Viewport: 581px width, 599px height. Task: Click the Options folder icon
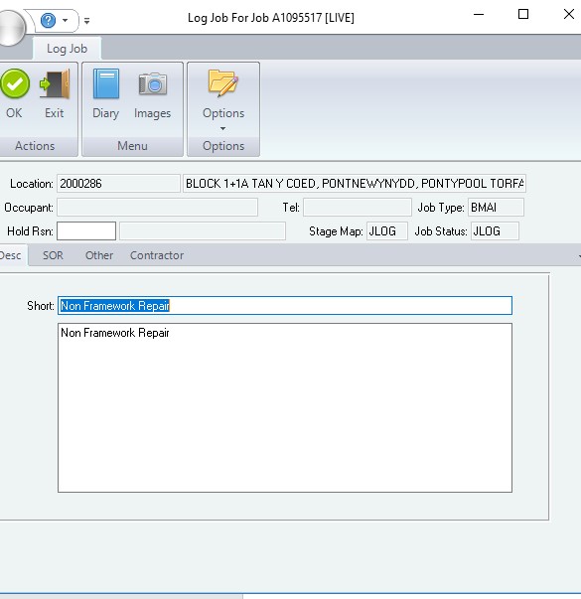pos(223,82)
